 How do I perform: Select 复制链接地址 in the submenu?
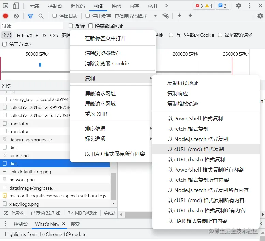(x=206, y=83)
